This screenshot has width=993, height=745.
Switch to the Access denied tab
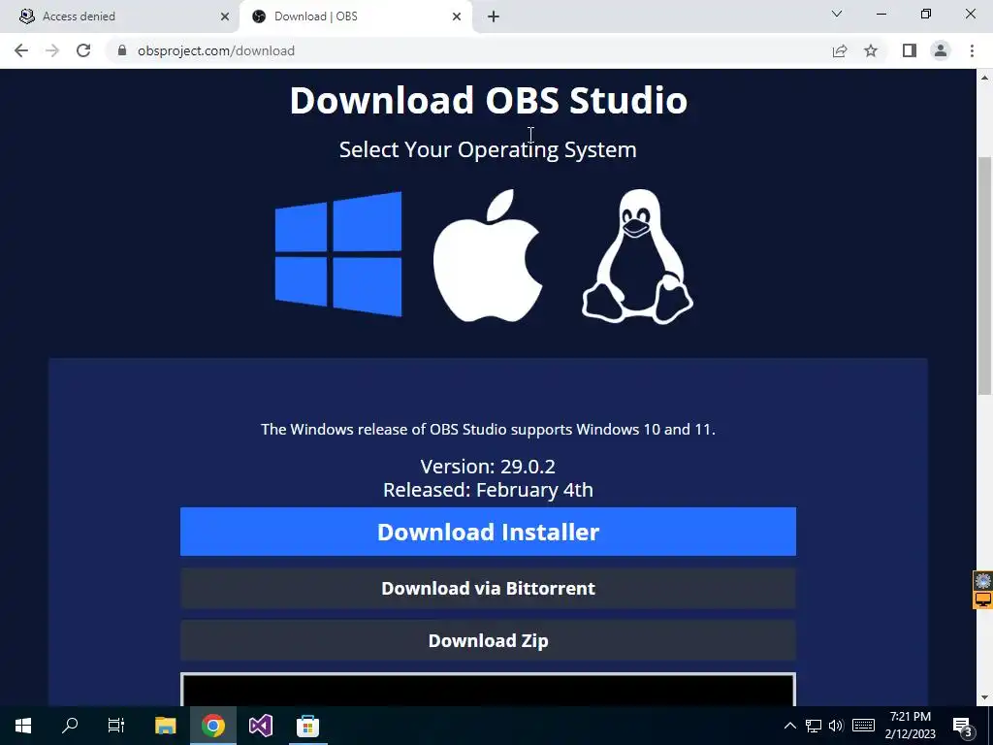120,16
